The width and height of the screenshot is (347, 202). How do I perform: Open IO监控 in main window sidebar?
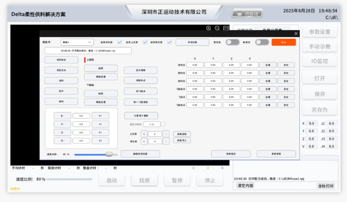[319, 61]
